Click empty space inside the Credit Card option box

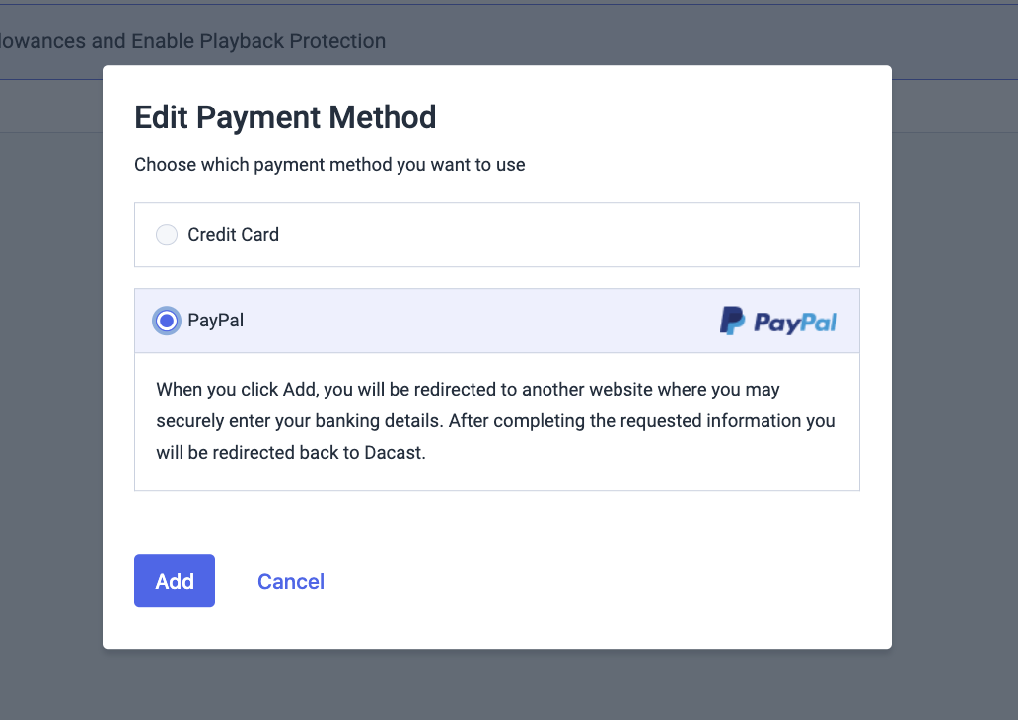565,235
